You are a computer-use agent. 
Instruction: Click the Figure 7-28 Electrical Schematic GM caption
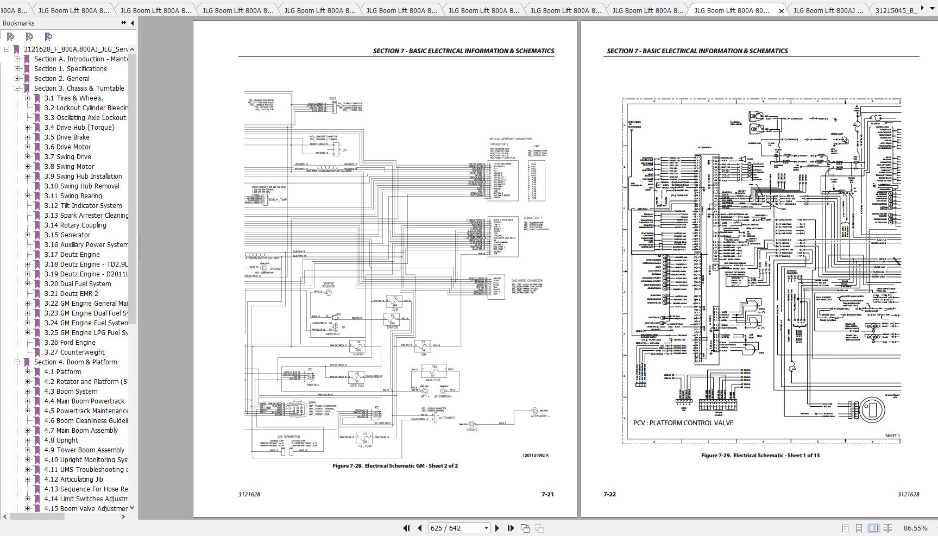[x=395, y=466]
